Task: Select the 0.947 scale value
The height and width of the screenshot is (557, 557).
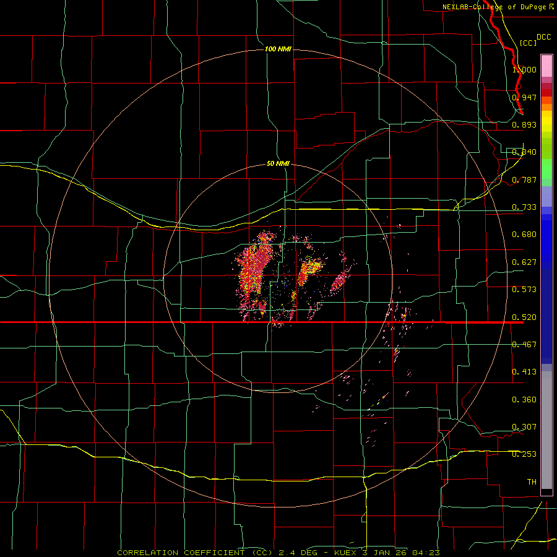Action: [524, 97]
